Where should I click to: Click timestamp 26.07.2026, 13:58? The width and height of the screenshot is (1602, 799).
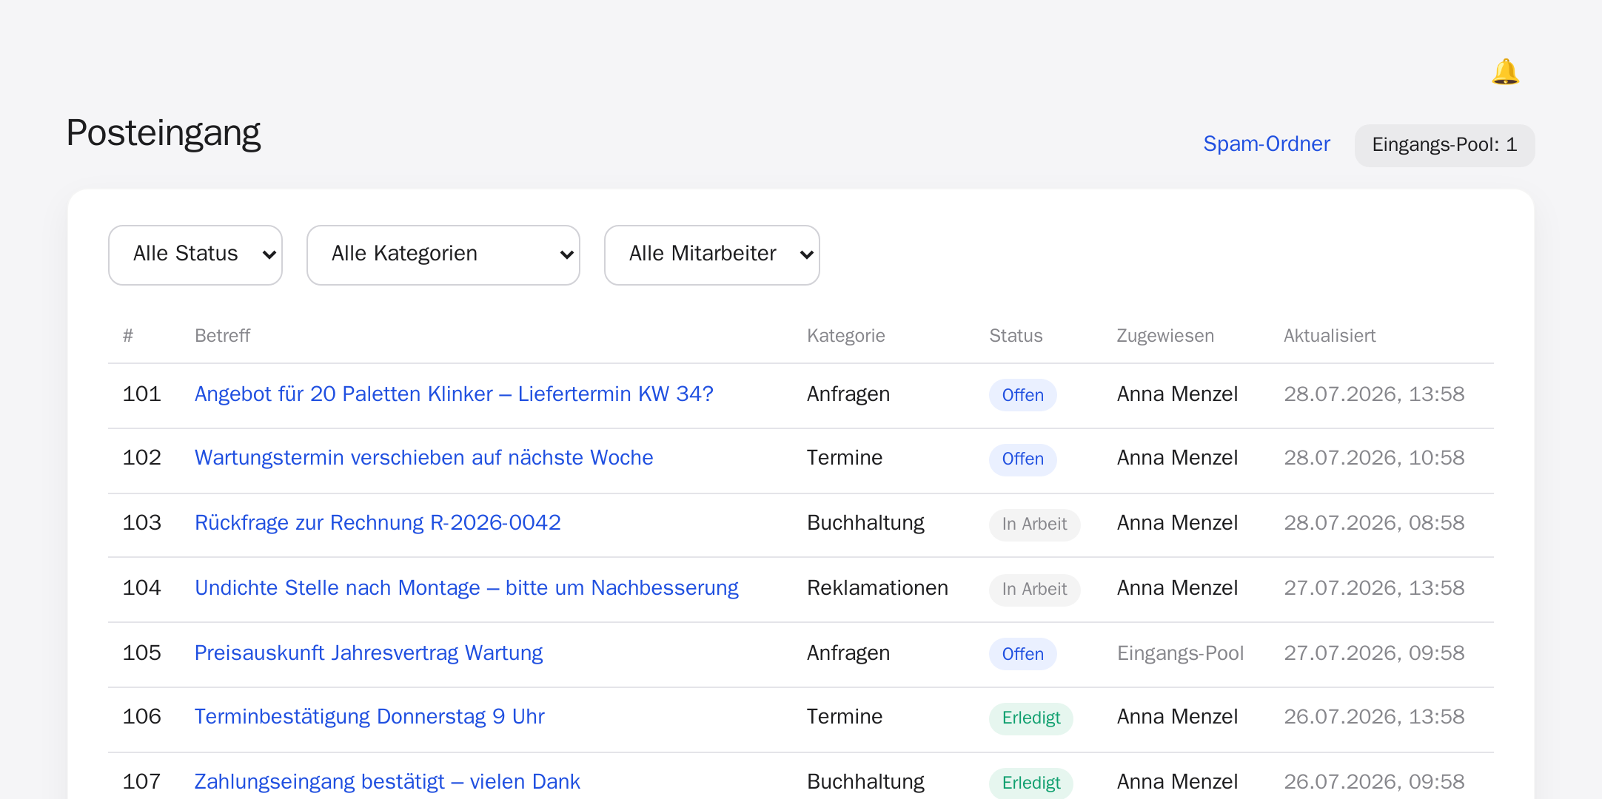[1374, 717]
